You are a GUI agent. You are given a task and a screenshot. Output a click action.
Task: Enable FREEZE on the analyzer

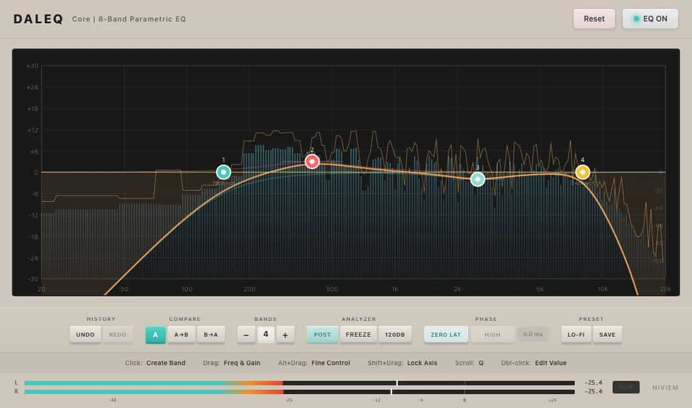[x=359, y=335]
